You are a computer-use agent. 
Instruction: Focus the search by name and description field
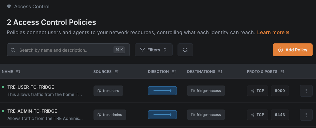[68, 50]
